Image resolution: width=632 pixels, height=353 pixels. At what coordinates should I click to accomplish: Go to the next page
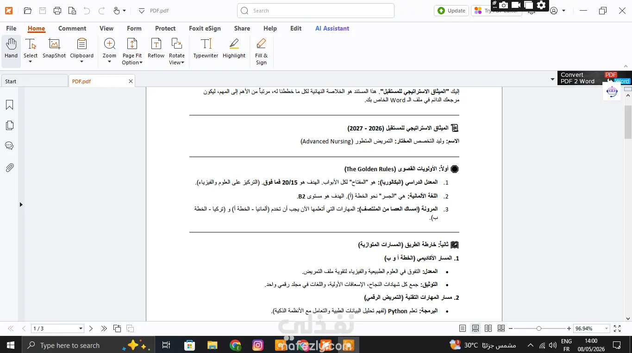click(91, 328)
